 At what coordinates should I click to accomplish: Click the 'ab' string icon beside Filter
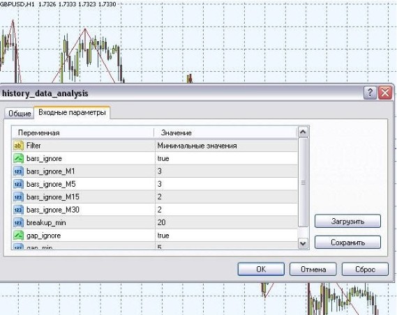[18, 146]
